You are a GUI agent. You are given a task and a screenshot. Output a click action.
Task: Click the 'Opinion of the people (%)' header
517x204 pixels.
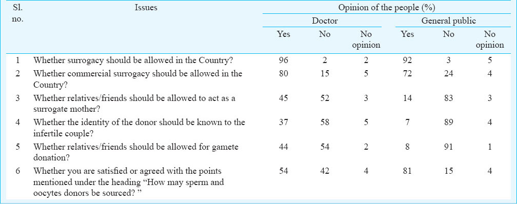point(386,8)
